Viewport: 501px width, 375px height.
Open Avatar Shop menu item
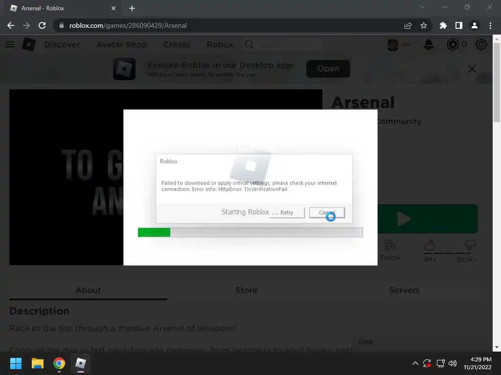tap(121, 44)
